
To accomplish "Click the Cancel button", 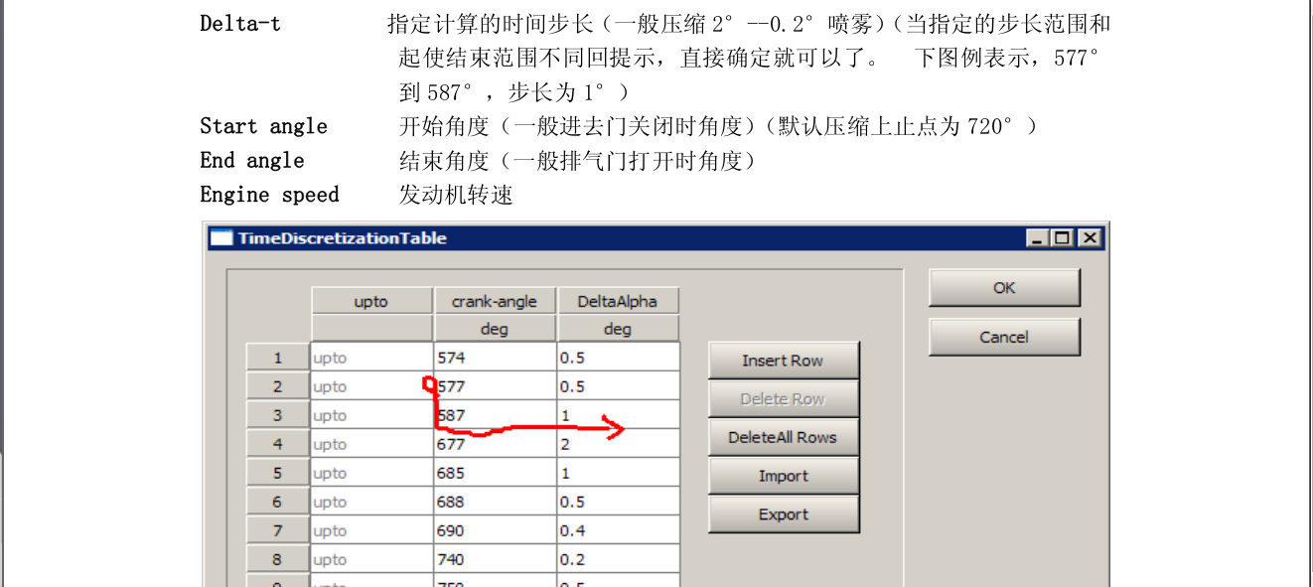I will coord(1003,337).
